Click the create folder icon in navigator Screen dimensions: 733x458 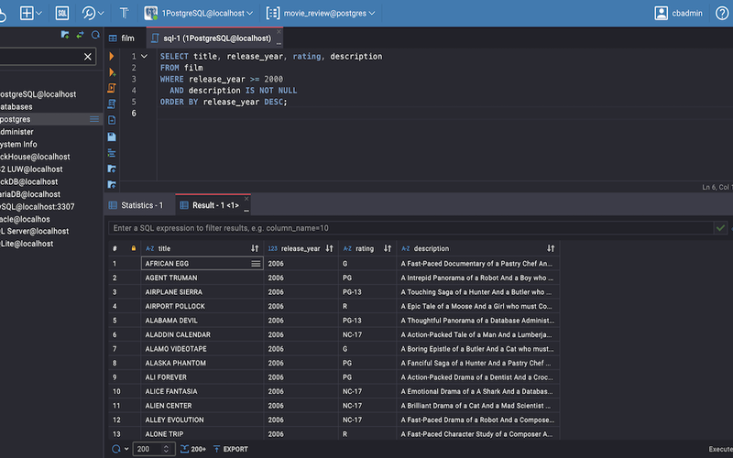(65, 35)
